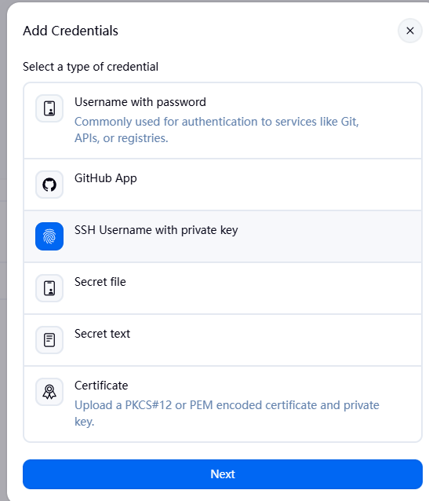
Task: Click the Username with password card icon
Action: (x=49, y=108)
